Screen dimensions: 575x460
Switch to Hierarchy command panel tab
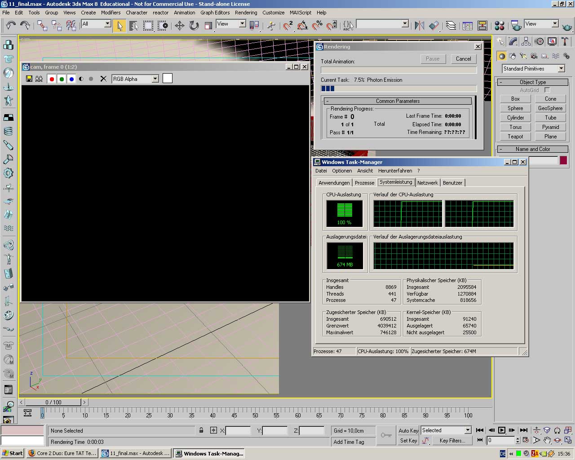[526, 41]
